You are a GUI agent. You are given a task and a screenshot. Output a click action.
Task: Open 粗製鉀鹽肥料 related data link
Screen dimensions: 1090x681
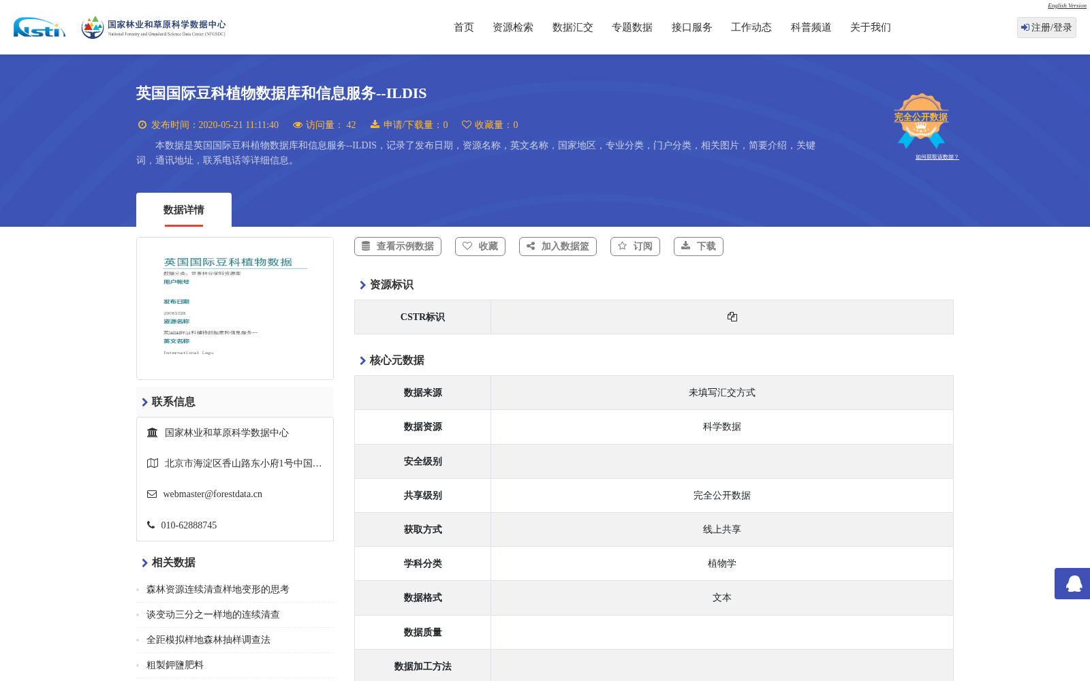[x=175, y=665]
